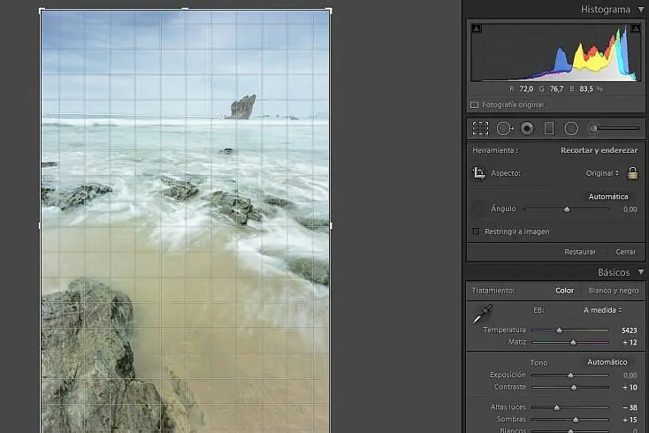Select the Spot Removal tool
649x433 pixels.
[x=505, y=129]
